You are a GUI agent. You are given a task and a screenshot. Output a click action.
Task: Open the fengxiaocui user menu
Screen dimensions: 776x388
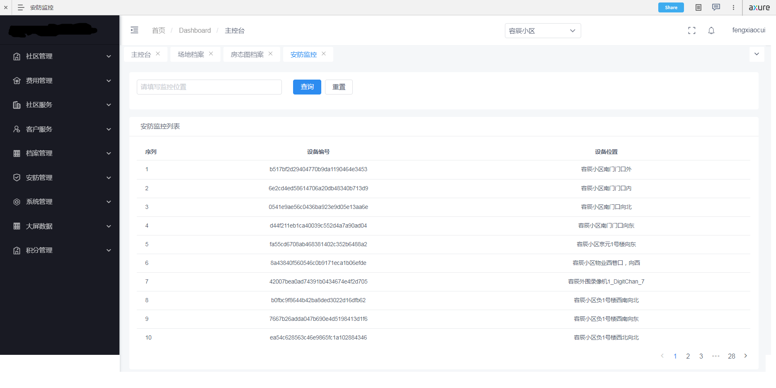coord(749,30)
